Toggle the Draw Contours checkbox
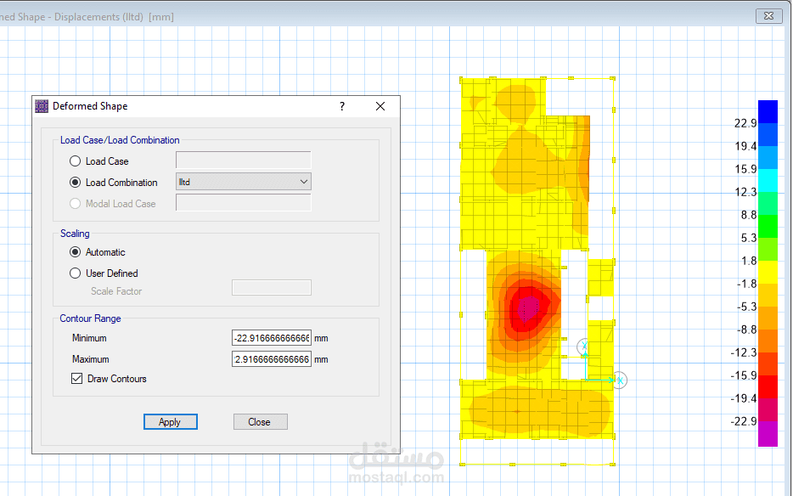This screenshot has width=793, height=496. (77, 379)
